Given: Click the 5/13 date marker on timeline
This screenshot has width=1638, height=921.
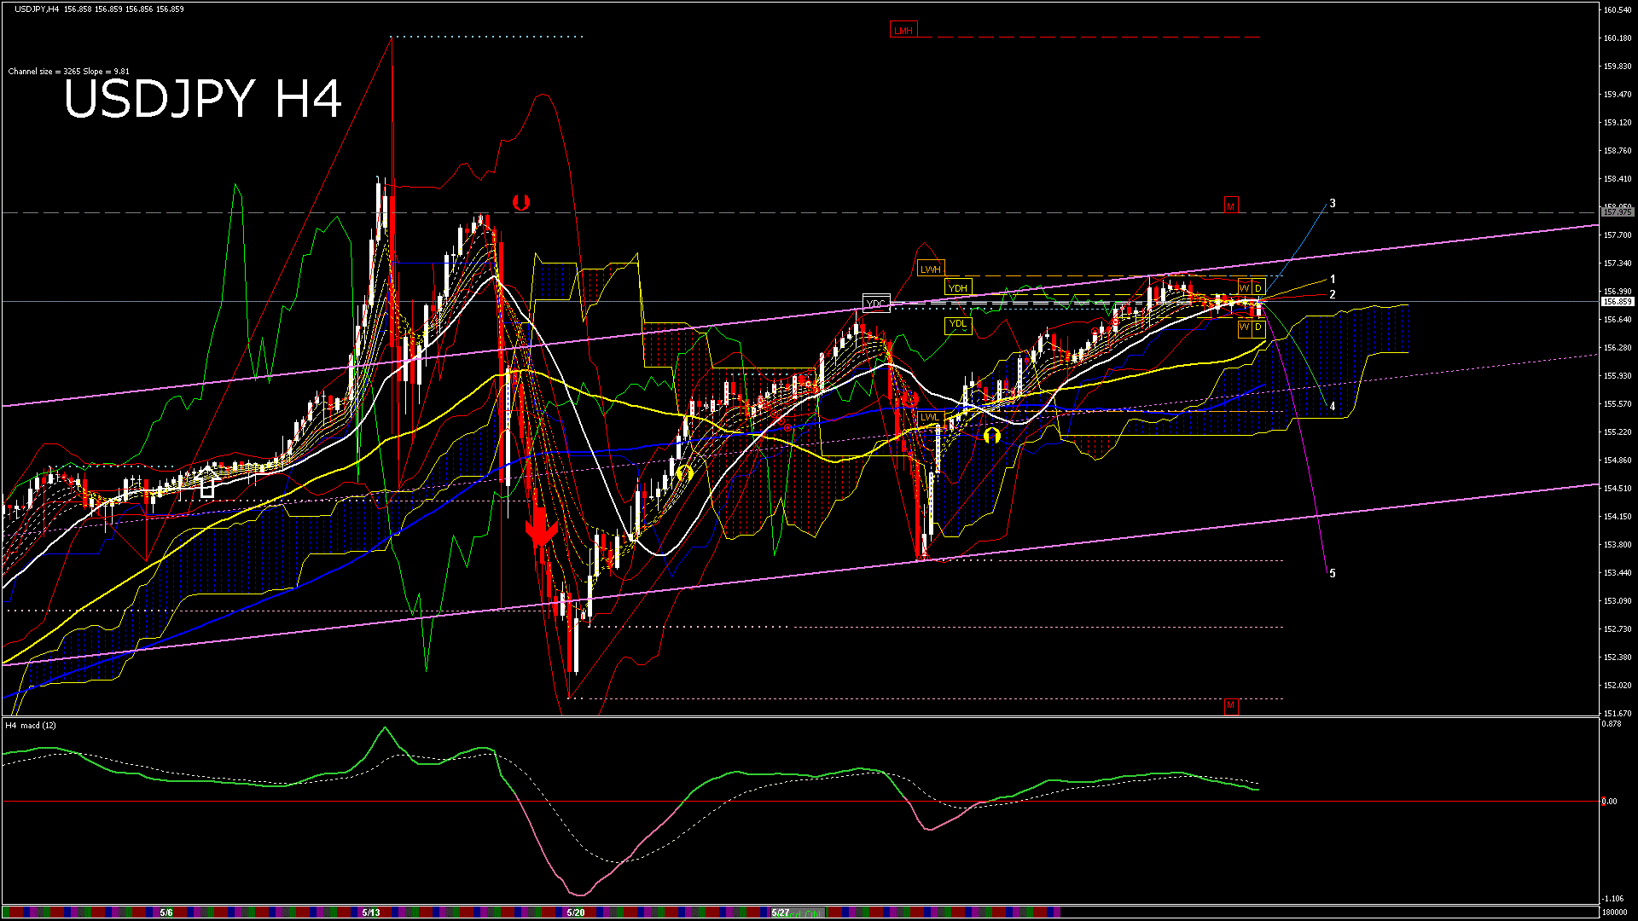Looking at the screenshot, I should tap(371, 912).
